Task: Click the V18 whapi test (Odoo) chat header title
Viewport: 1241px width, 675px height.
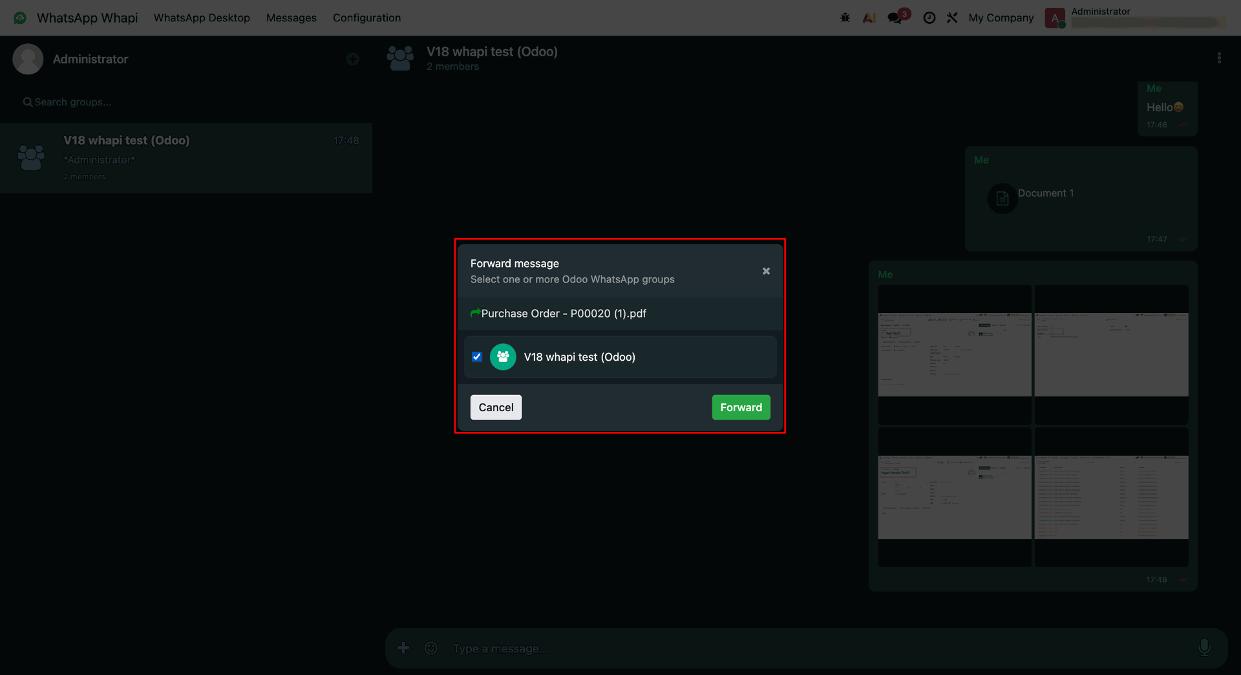Action: coord(492,52)
